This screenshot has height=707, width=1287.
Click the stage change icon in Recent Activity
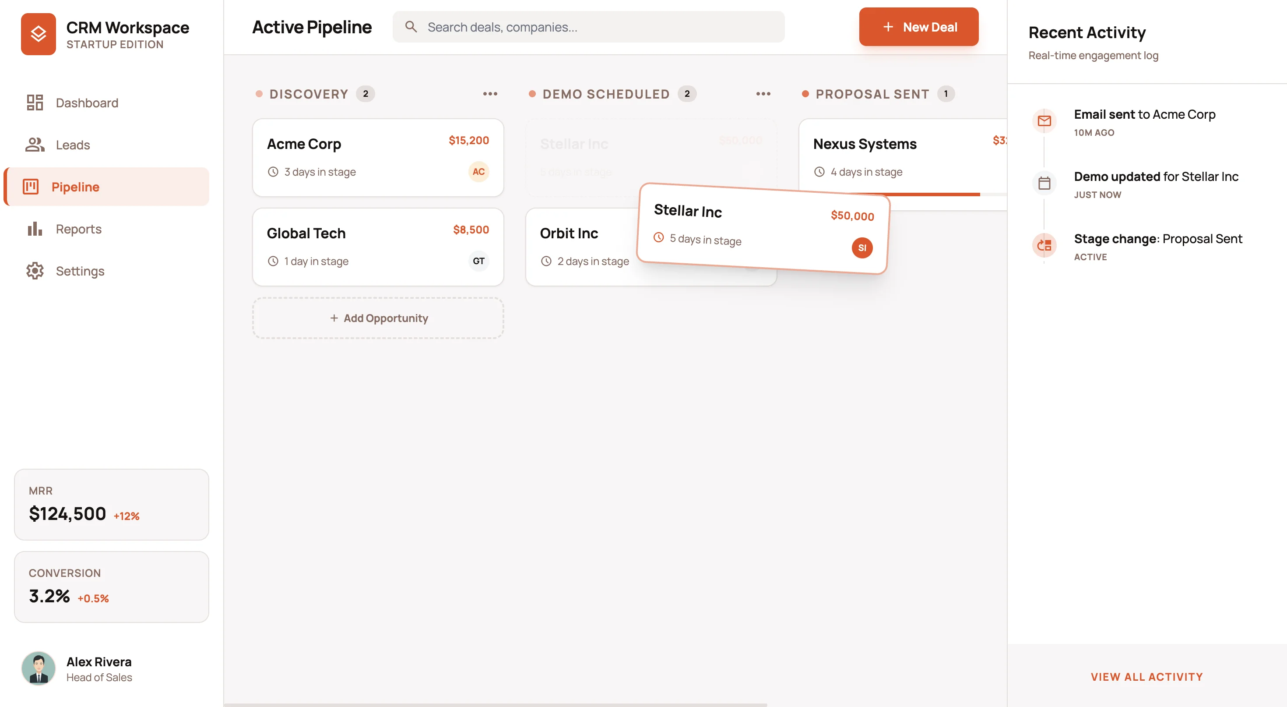[1044, 245]
